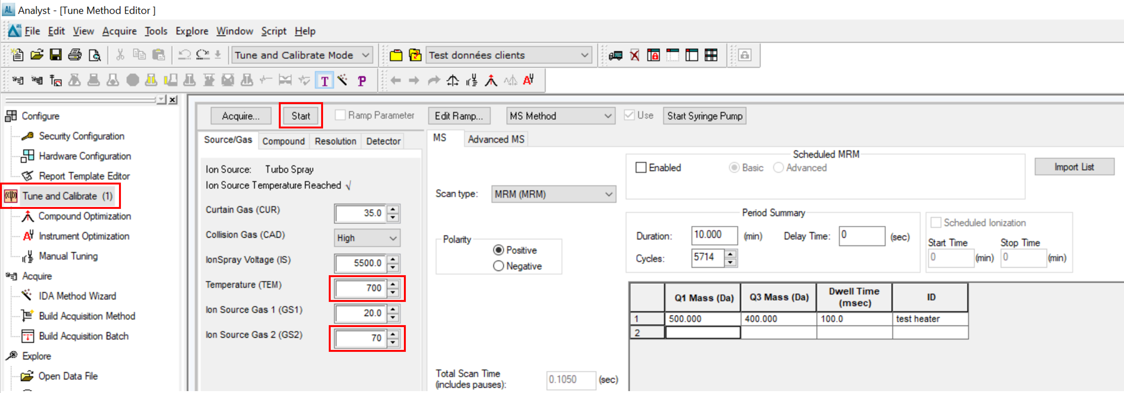This screenshot has height=393, width=1124.
Task: Open the Hardware Configuration item
Action: pos(85,156)
